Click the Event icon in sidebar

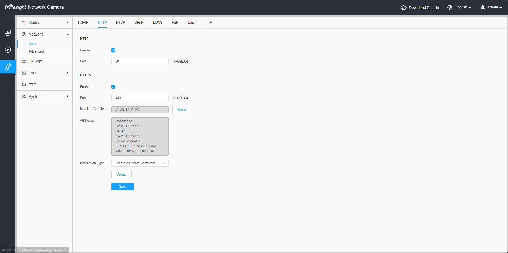[x=24, y=73]
